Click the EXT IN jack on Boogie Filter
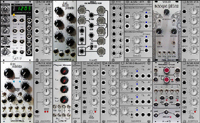This screenshot has height=123, width=200. pos(159,43)
